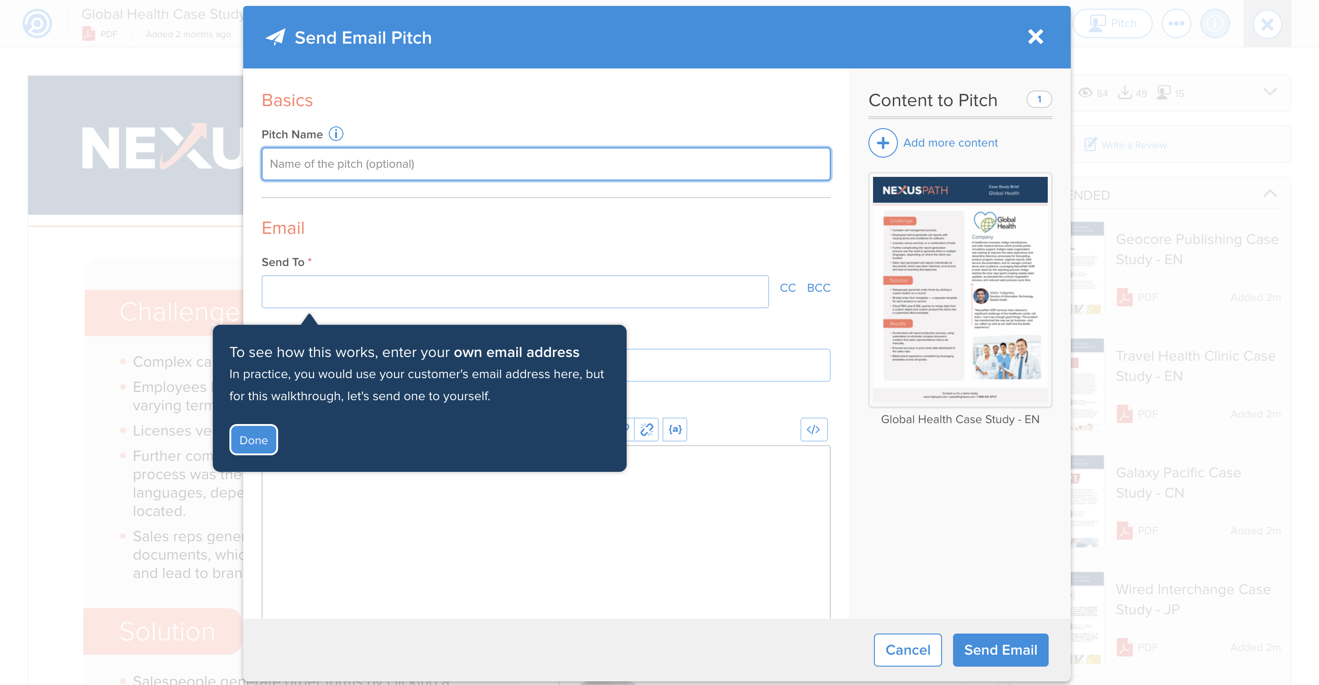Click the Travel Health Clinic PDF icon
Viewport: 1319px width, 685px height.
point(1124,413)
